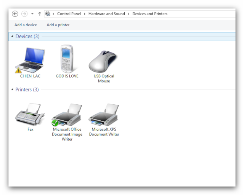244x195 pixels.
Task: Go back with the Back arrow button
Action: pyautogui.click(x=15, y=14)
